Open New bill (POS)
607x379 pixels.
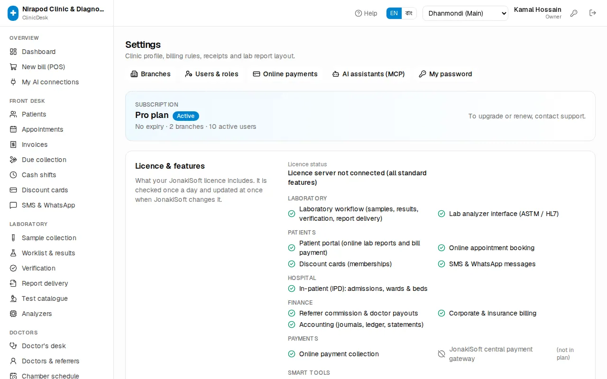click(x=57, y=67)
